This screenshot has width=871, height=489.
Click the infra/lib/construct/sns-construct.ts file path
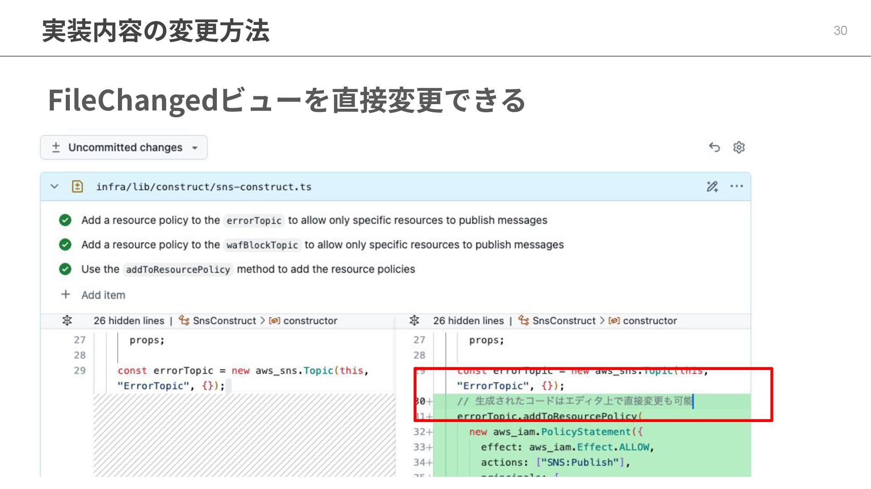[204, 187]
